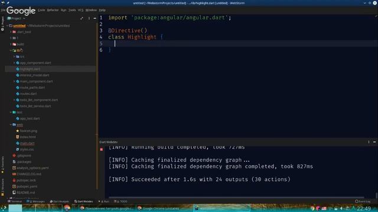
Task: Click the .gitignore file icon
Action: pos(14,155)
